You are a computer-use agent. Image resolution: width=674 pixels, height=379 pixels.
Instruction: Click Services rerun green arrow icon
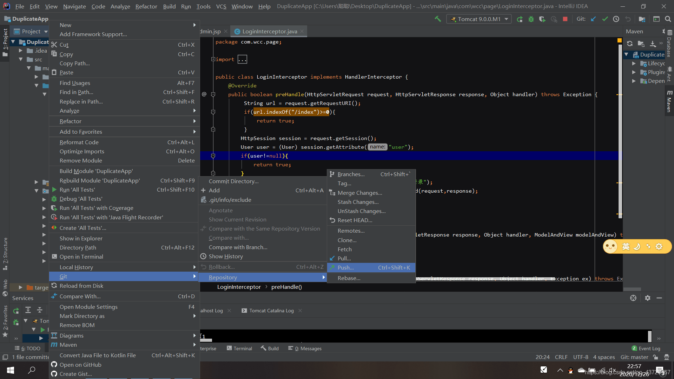point(16,311)
